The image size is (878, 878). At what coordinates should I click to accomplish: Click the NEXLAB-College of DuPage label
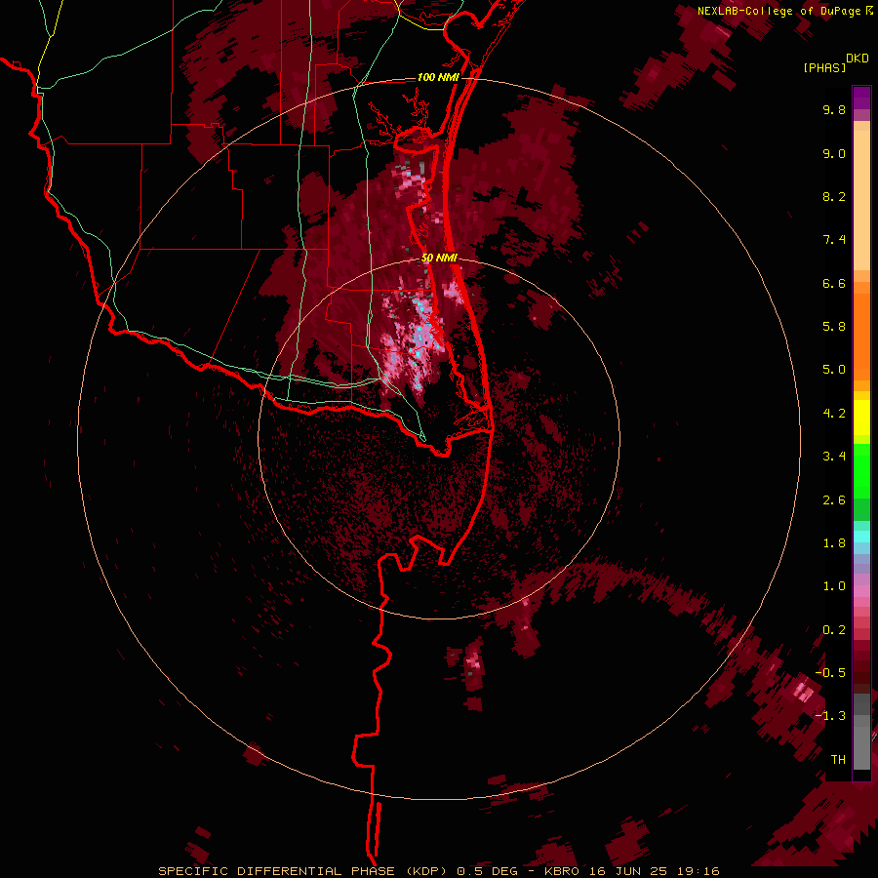click(778, 11)
